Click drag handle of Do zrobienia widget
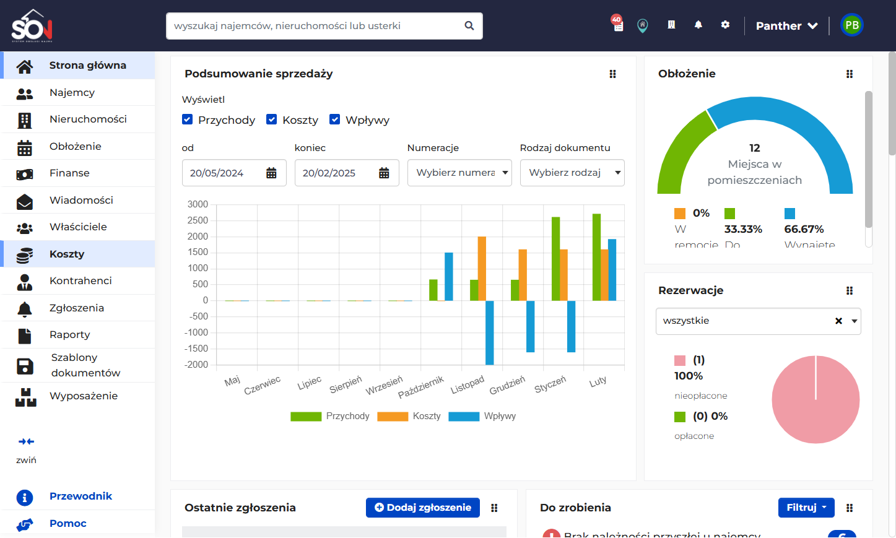The height and width of the screenshot is (538, 896). coord(850,508)
